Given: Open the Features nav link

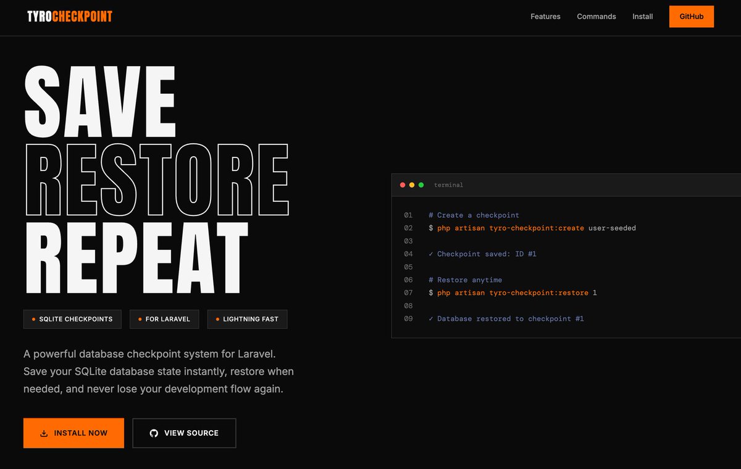Looking at the screenshot, I should 545,17.
